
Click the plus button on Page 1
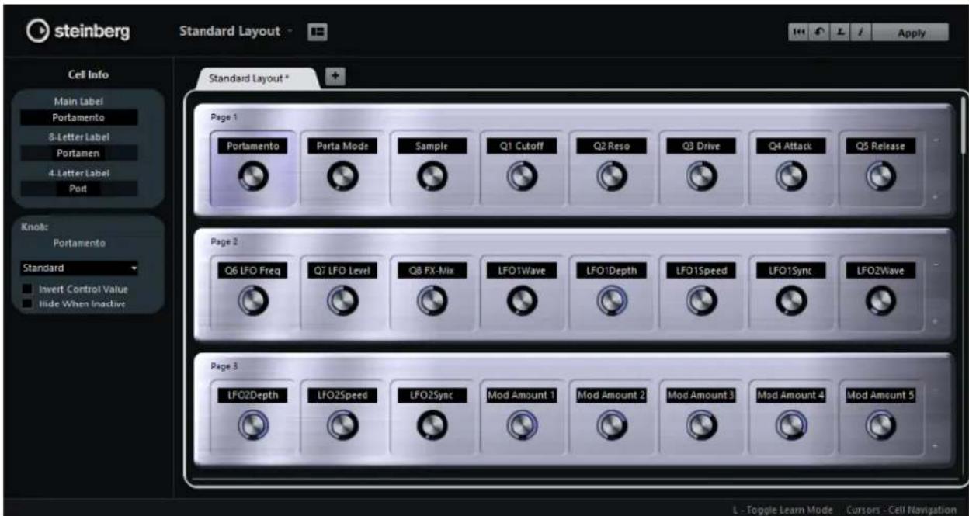(935, 196)
